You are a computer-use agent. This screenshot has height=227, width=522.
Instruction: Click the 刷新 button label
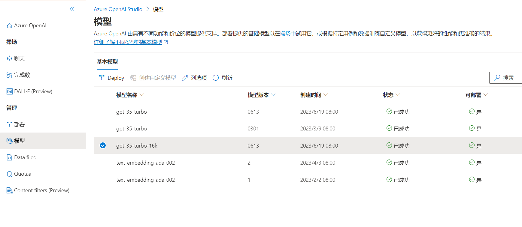pyautogui.click(x=227, y=78)
